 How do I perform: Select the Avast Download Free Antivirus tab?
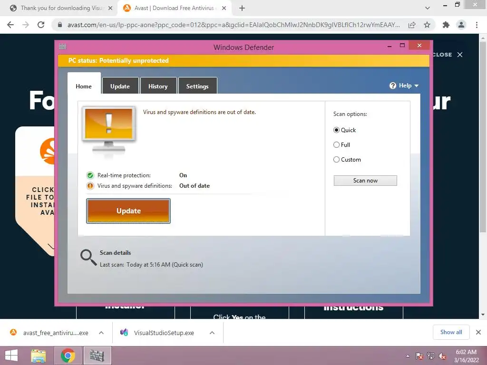(174, 8)
